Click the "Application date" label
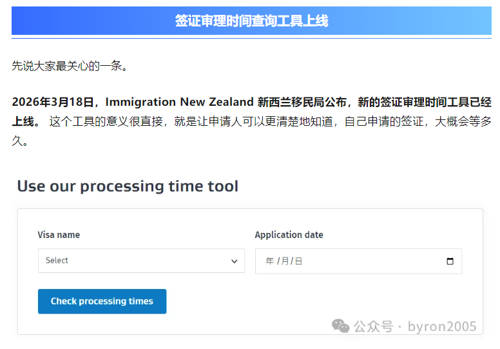This screenshot has height=349, width=500. click(289, 235)
